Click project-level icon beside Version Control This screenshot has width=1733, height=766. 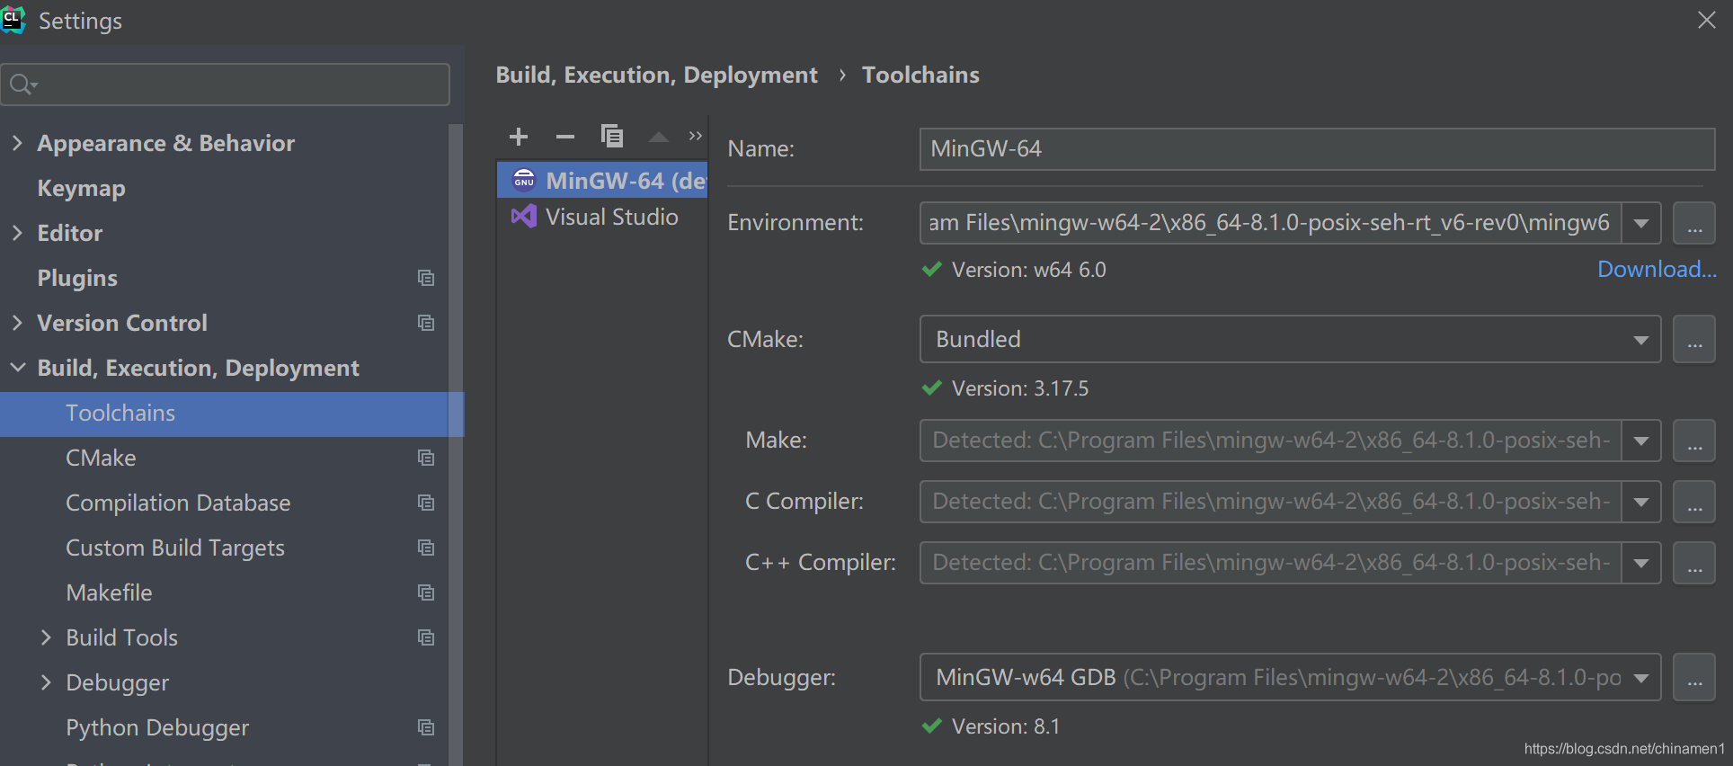426,323
